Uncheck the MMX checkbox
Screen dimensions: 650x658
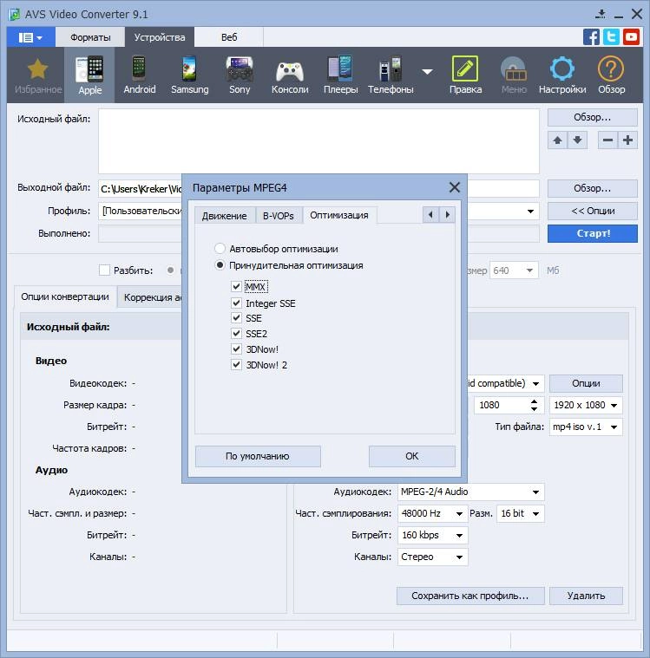pos(236,287)
